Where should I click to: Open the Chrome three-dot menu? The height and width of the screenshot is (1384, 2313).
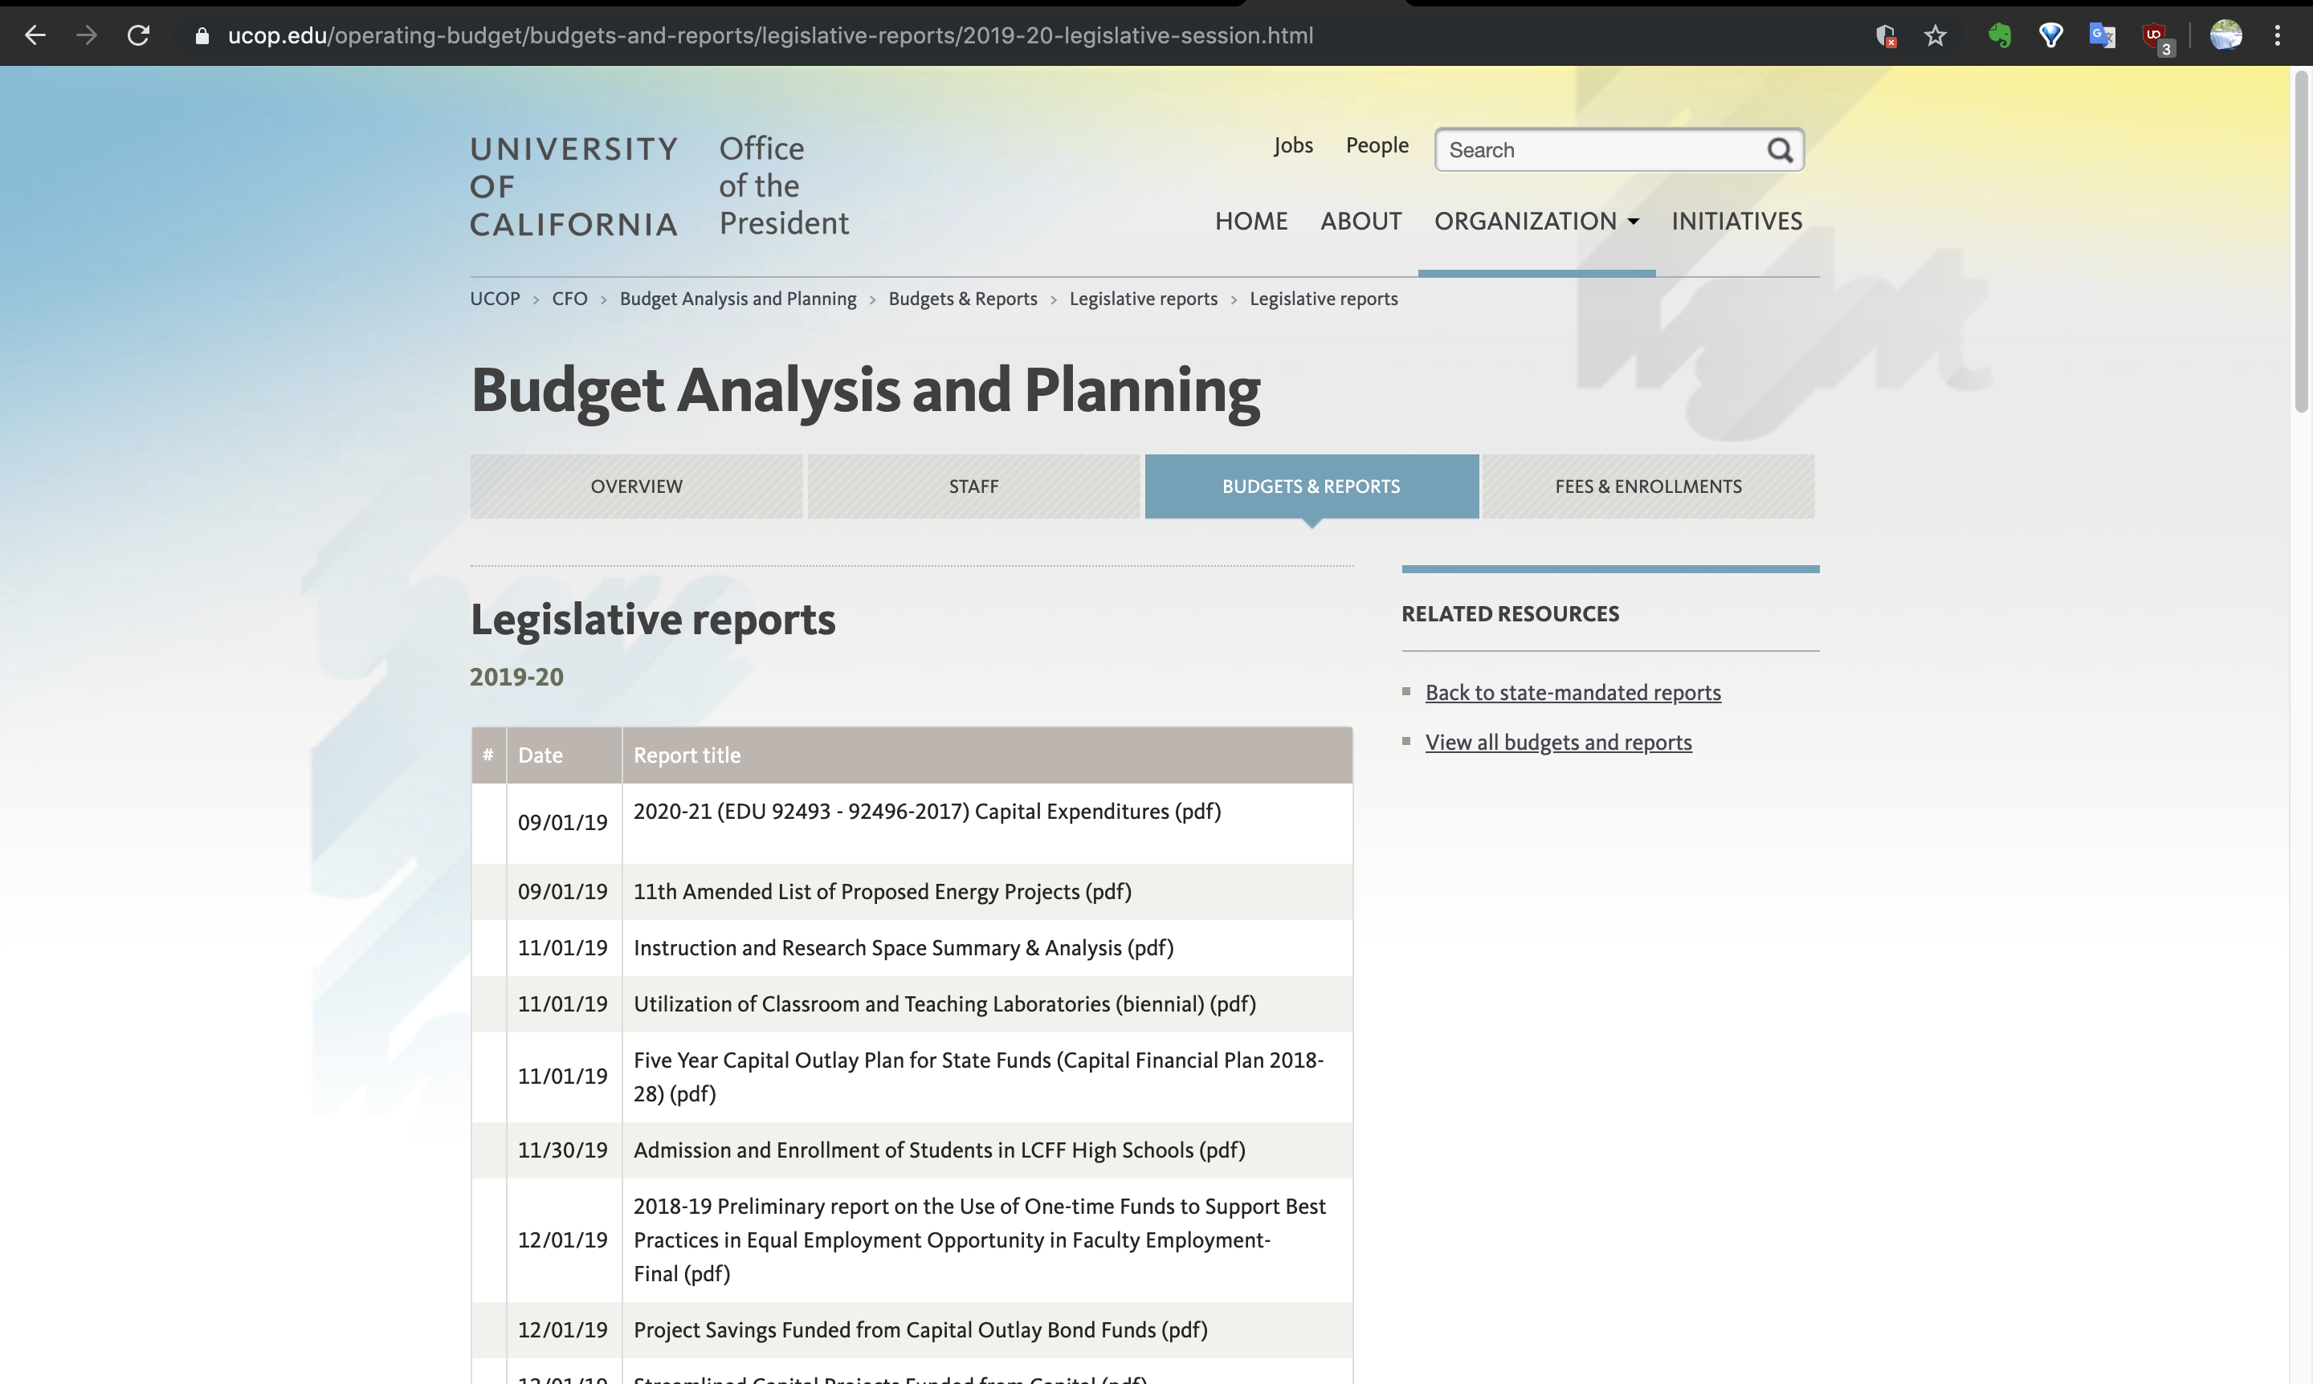click(x=2278, y=35)
